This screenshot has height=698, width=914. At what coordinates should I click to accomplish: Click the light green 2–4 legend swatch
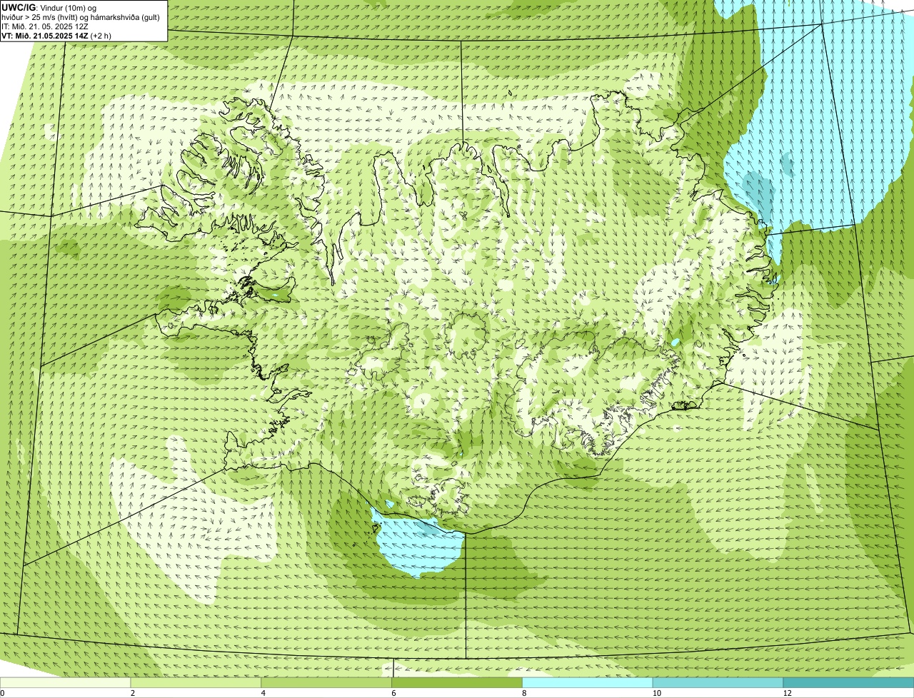tap(196, 682)
